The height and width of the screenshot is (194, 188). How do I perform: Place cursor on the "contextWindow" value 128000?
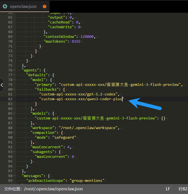(88, 36)
